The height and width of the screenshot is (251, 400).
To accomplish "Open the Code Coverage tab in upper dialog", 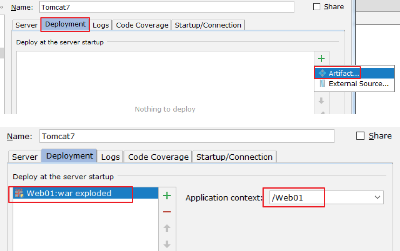I will tap(142, 25).
